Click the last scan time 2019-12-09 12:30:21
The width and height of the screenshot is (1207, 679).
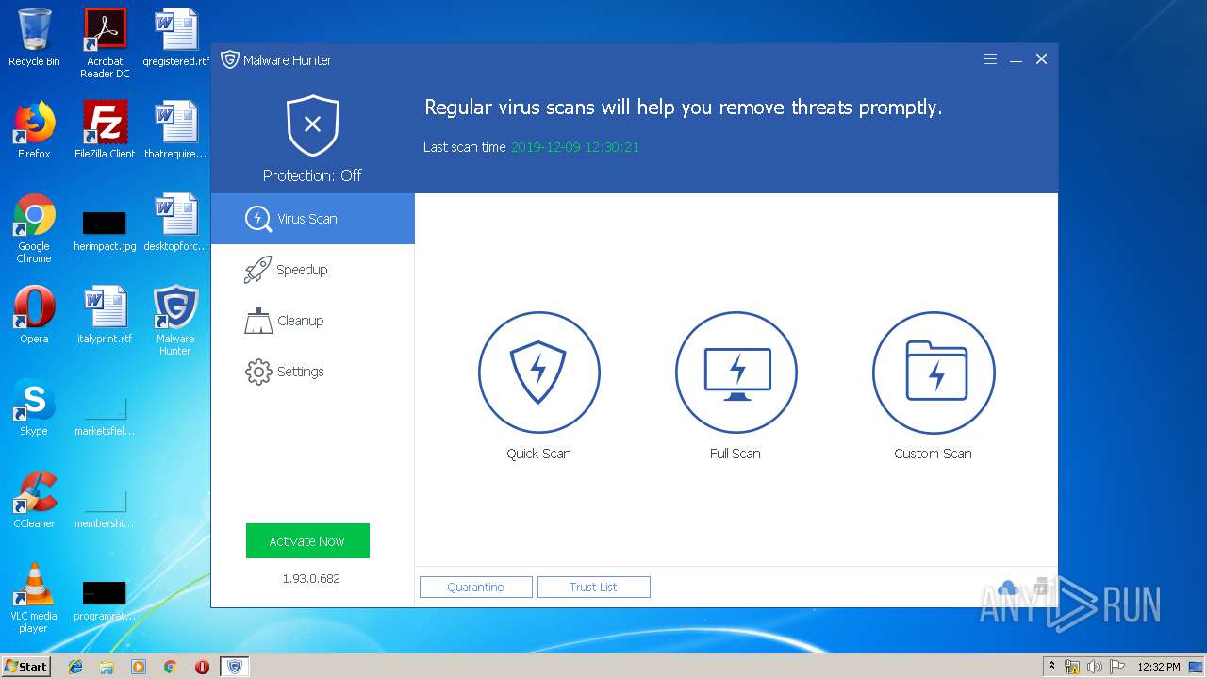[575, 147]
